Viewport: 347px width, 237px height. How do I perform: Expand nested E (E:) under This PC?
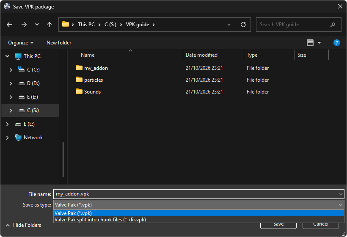[x=11, y=97]
